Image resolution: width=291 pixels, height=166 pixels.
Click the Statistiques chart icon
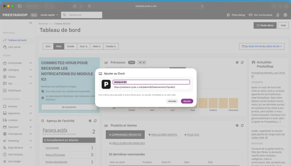coord(5,90)
